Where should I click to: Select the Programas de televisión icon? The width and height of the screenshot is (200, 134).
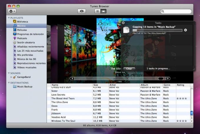15,34
